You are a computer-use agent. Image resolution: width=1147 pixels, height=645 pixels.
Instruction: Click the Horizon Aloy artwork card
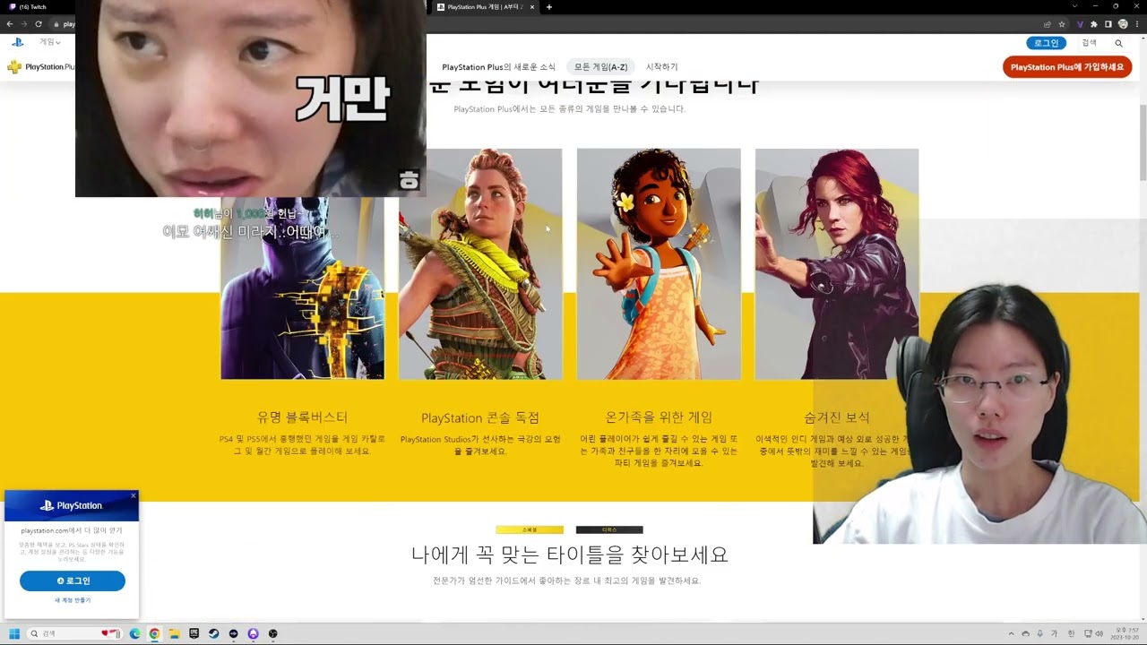coord(480,263)
